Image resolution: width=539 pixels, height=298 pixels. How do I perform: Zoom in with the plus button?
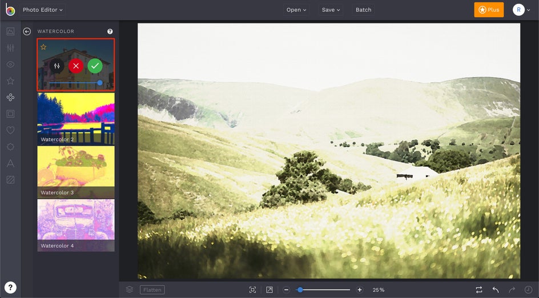coord(360,290)
